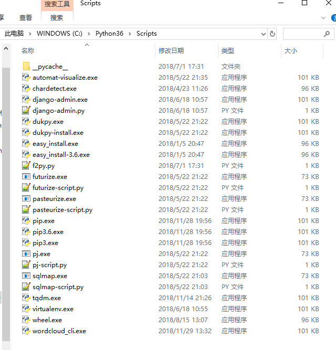Screen dimensions: 336x350
Task: Click the date 2018/8/15 13:07
Action: (183, 320)
